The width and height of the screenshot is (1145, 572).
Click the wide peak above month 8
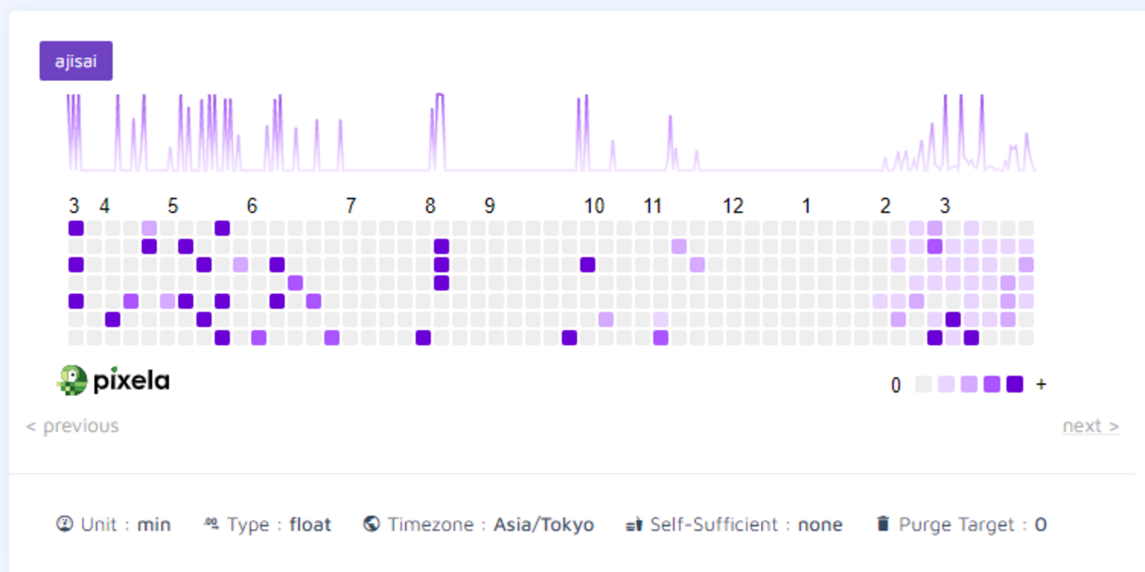point(440,130)
